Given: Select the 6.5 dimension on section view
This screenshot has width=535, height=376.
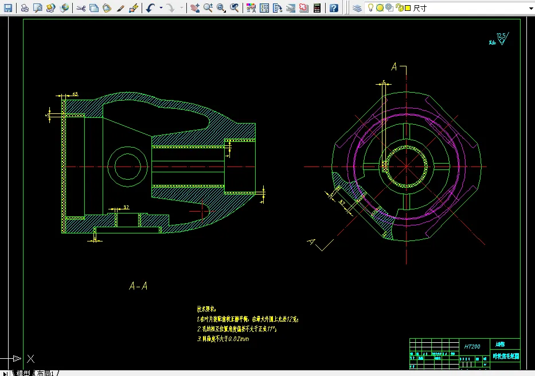Looking at the screenshot, I should coord(75,94).
